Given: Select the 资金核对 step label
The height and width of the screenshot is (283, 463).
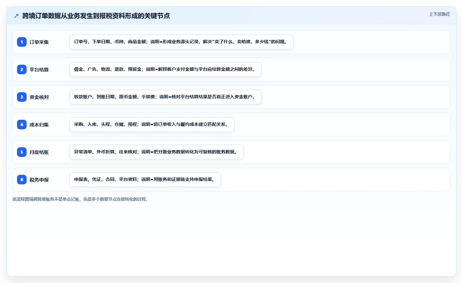Looking at the screenshot, I should pos(39,97).
